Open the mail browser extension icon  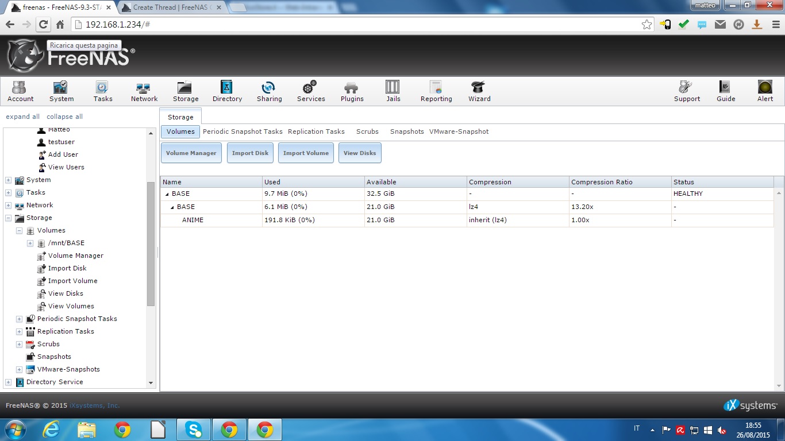[x=720, y=25]
